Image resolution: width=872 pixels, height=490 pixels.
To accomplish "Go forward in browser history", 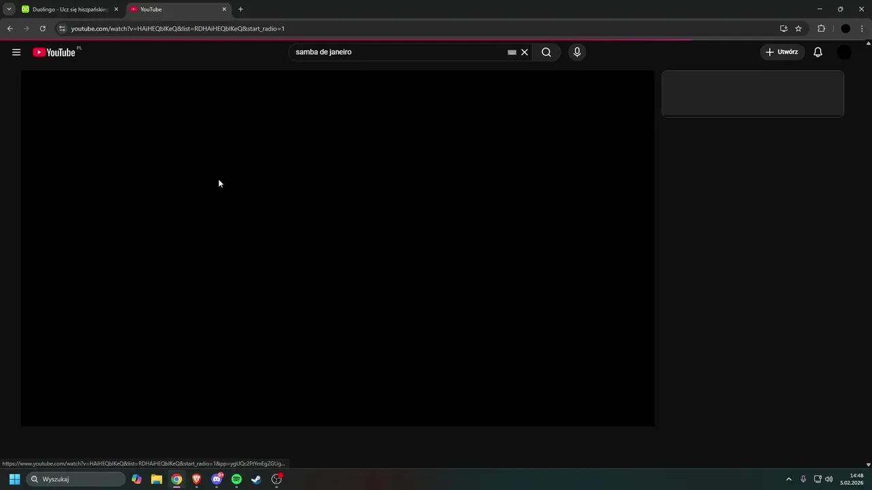I will [26, 29].
